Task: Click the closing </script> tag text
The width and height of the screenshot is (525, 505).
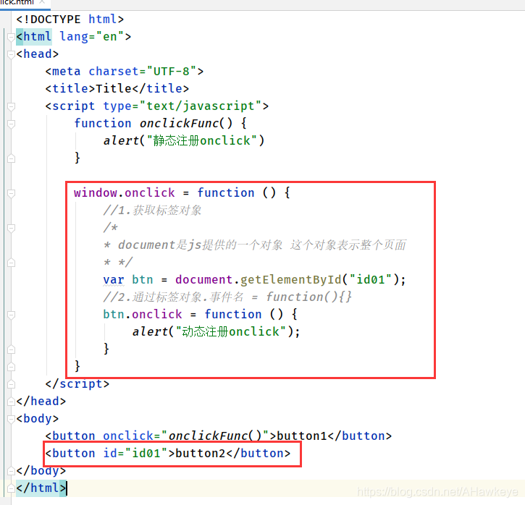Action: click(x=77, y=383)
